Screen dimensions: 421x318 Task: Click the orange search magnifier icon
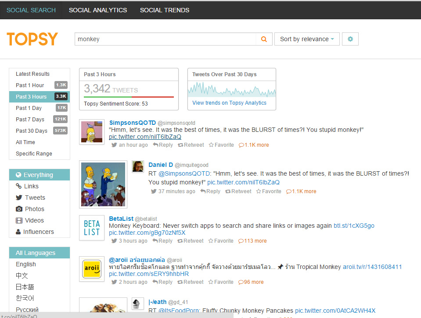pyautogui.click(x=264, y=39)
